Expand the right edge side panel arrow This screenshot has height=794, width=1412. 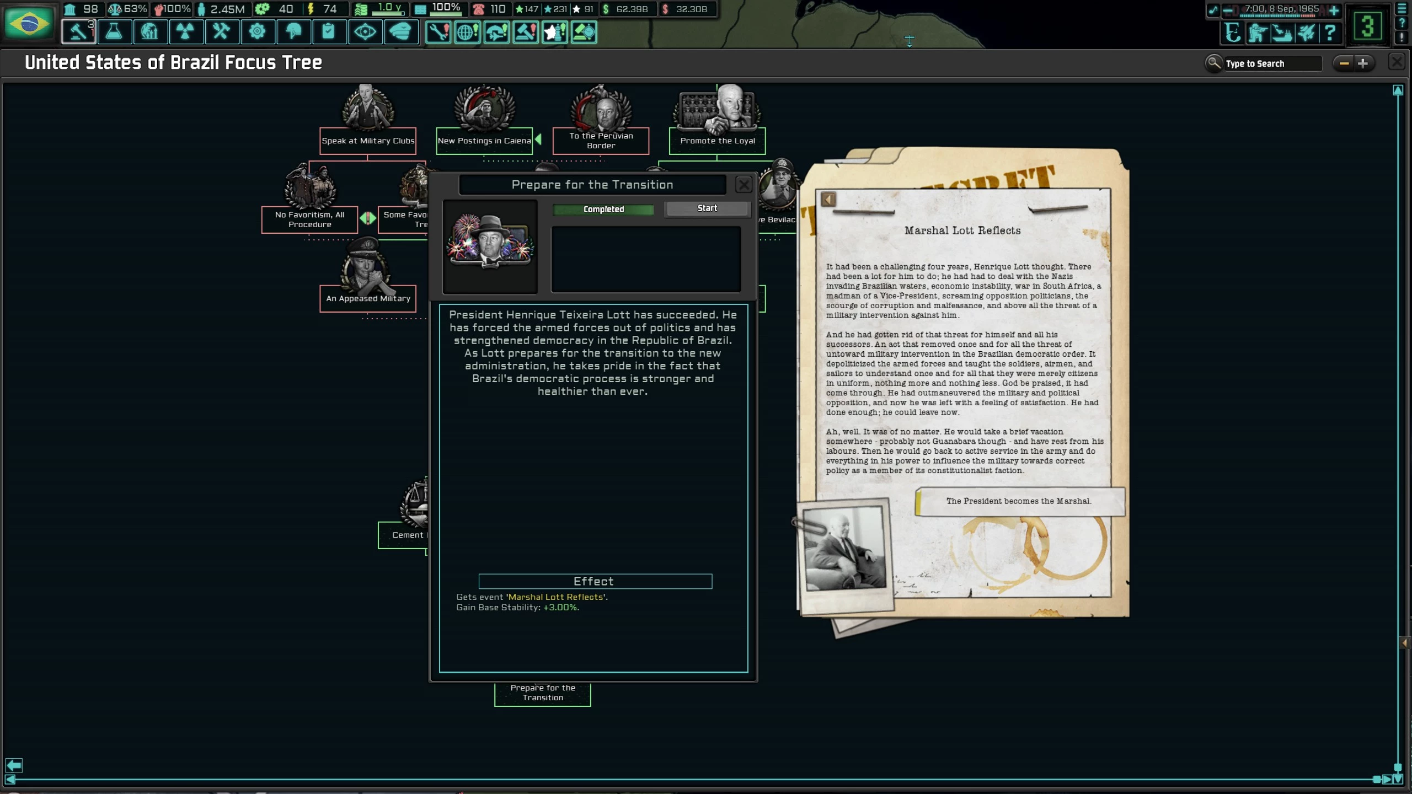[x=1404, y=643]
